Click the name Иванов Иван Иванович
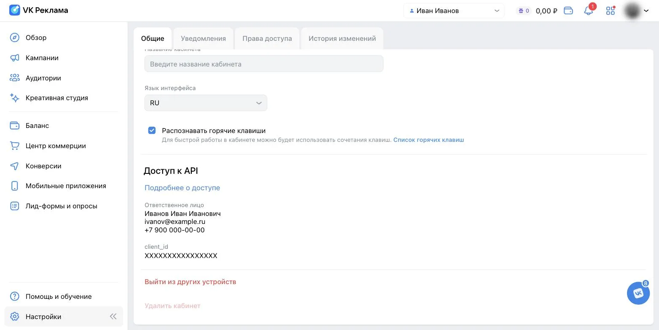 click(182, 213)
